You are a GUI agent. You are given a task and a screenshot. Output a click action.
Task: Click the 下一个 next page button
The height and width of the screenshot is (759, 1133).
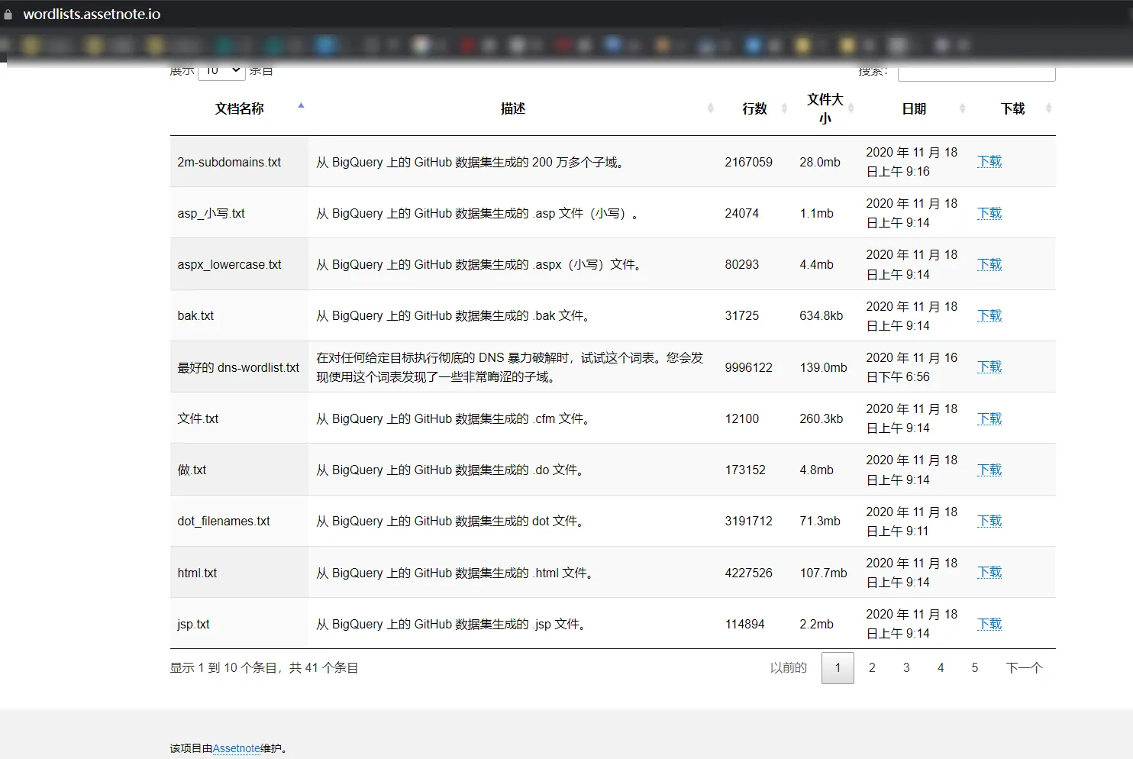pyautogui.click(x=1024, y=668)
